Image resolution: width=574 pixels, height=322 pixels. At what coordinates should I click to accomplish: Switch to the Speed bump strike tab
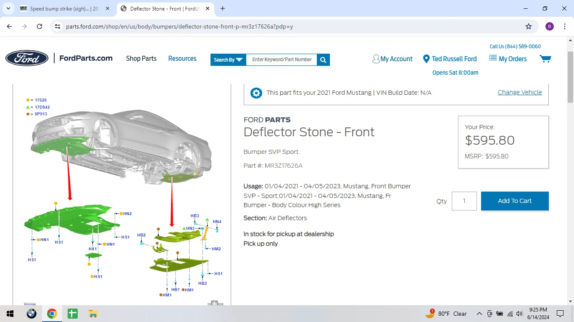click(x=65, y=8)
